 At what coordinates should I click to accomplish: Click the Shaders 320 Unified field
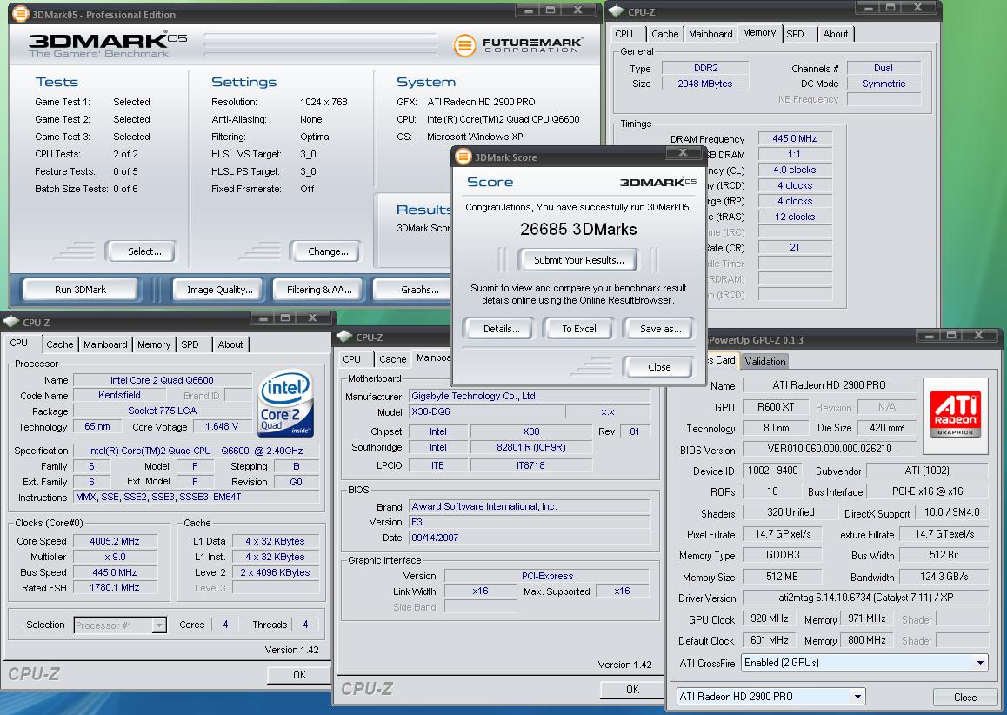pyautogui.click(x=790, y=512)
